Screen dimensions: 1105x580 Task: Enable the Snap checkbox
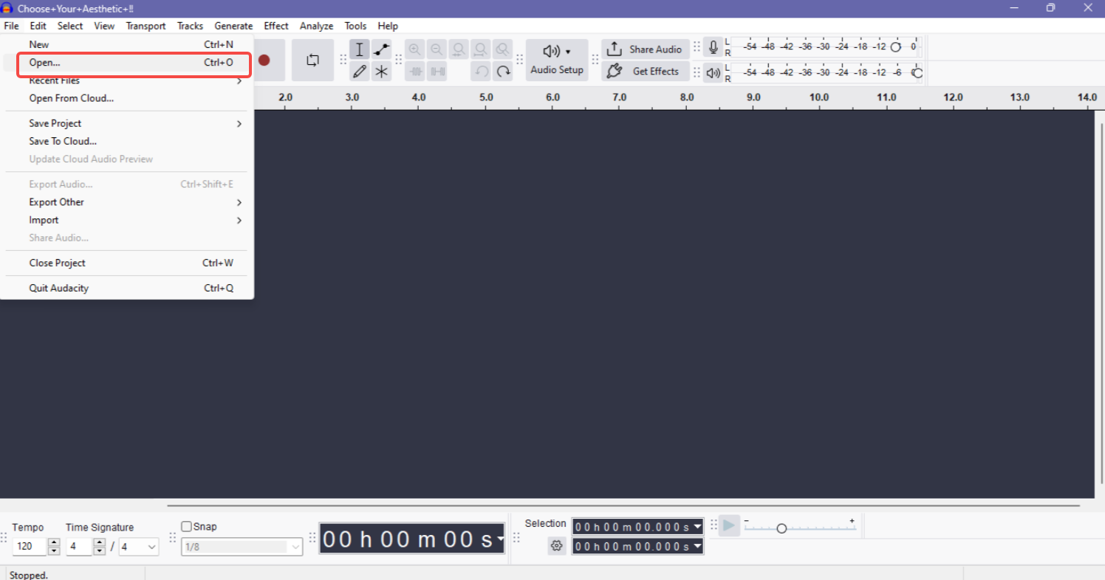click(186, 525)
